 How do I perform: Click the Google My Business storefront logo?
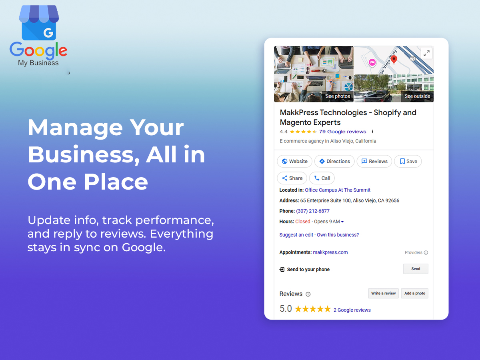(39, 23)
